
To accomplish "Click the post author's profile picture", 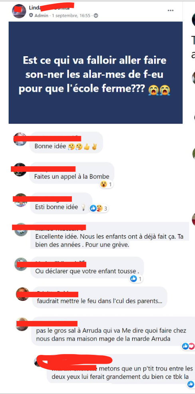I will [x=19, y=11].
